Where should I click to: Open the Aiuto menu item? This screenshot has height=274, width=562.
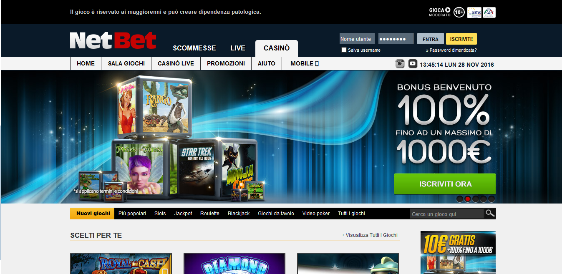pyautogui.click(x=267, y=63)
